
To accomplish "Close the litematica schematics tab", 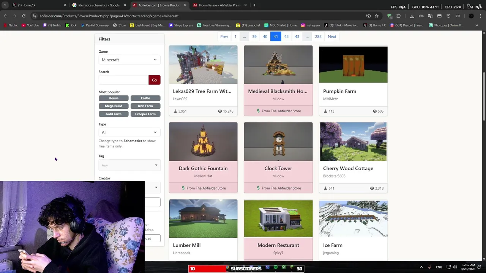I will [125, 5].
